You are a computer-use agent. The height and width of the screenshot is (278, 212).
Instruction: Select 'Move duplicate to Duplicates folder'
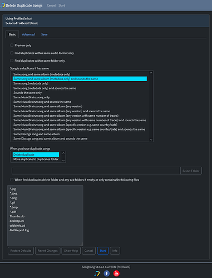pyautogui.click(x=36, y=159)
